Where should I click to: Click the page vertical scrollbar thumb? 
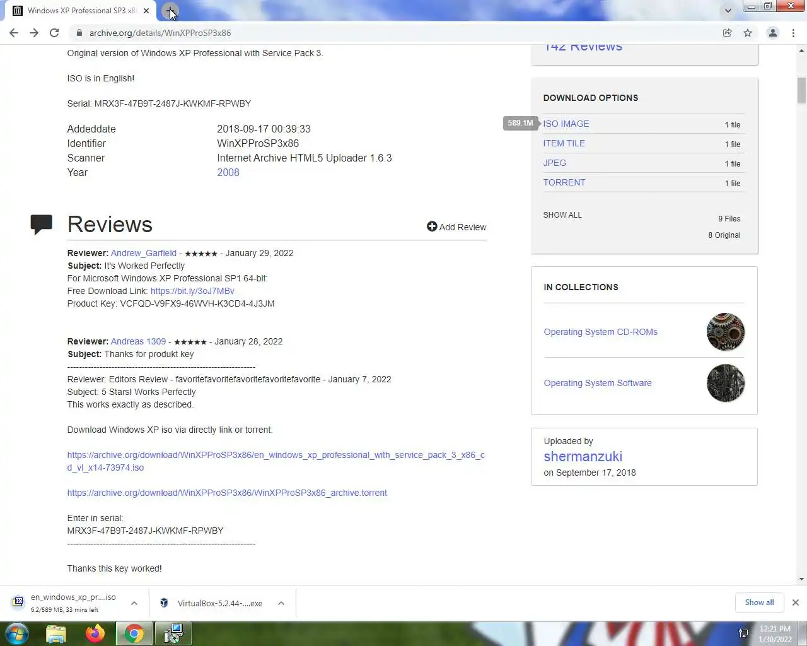(801, 90)
